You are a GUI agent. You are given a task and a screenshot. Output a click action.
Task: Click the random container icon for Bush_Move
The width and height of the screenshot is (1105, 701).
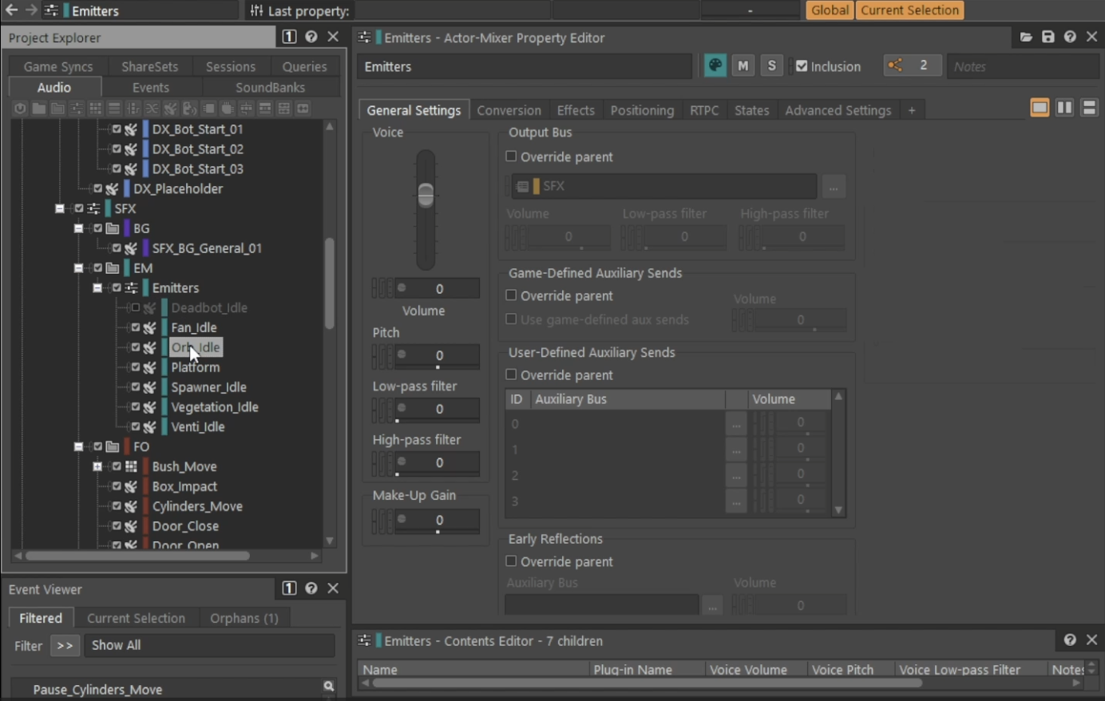click(x=131, y=467)
